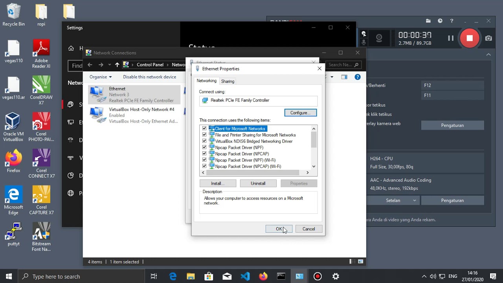503x283 pixels.
Task: Open Firefox desktop shortcut
Action: click(x=13, y=161)
